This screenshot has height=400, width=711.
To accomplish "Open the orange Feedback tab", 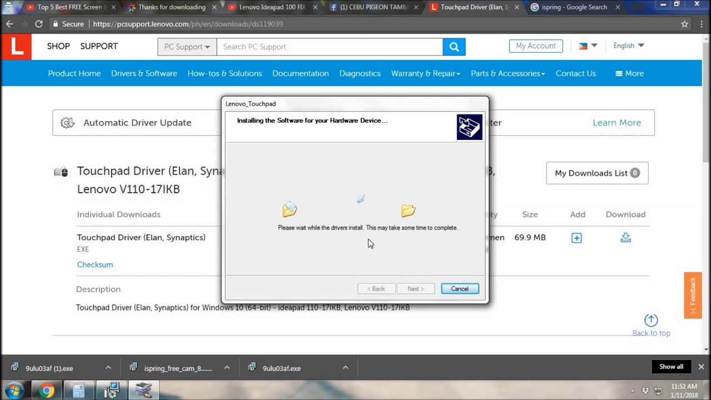I will pos(693,295).
